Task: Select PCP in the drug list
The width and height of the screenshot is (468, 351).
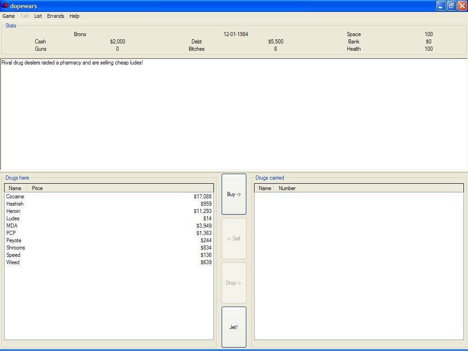Action: click(x=11, y=233)
